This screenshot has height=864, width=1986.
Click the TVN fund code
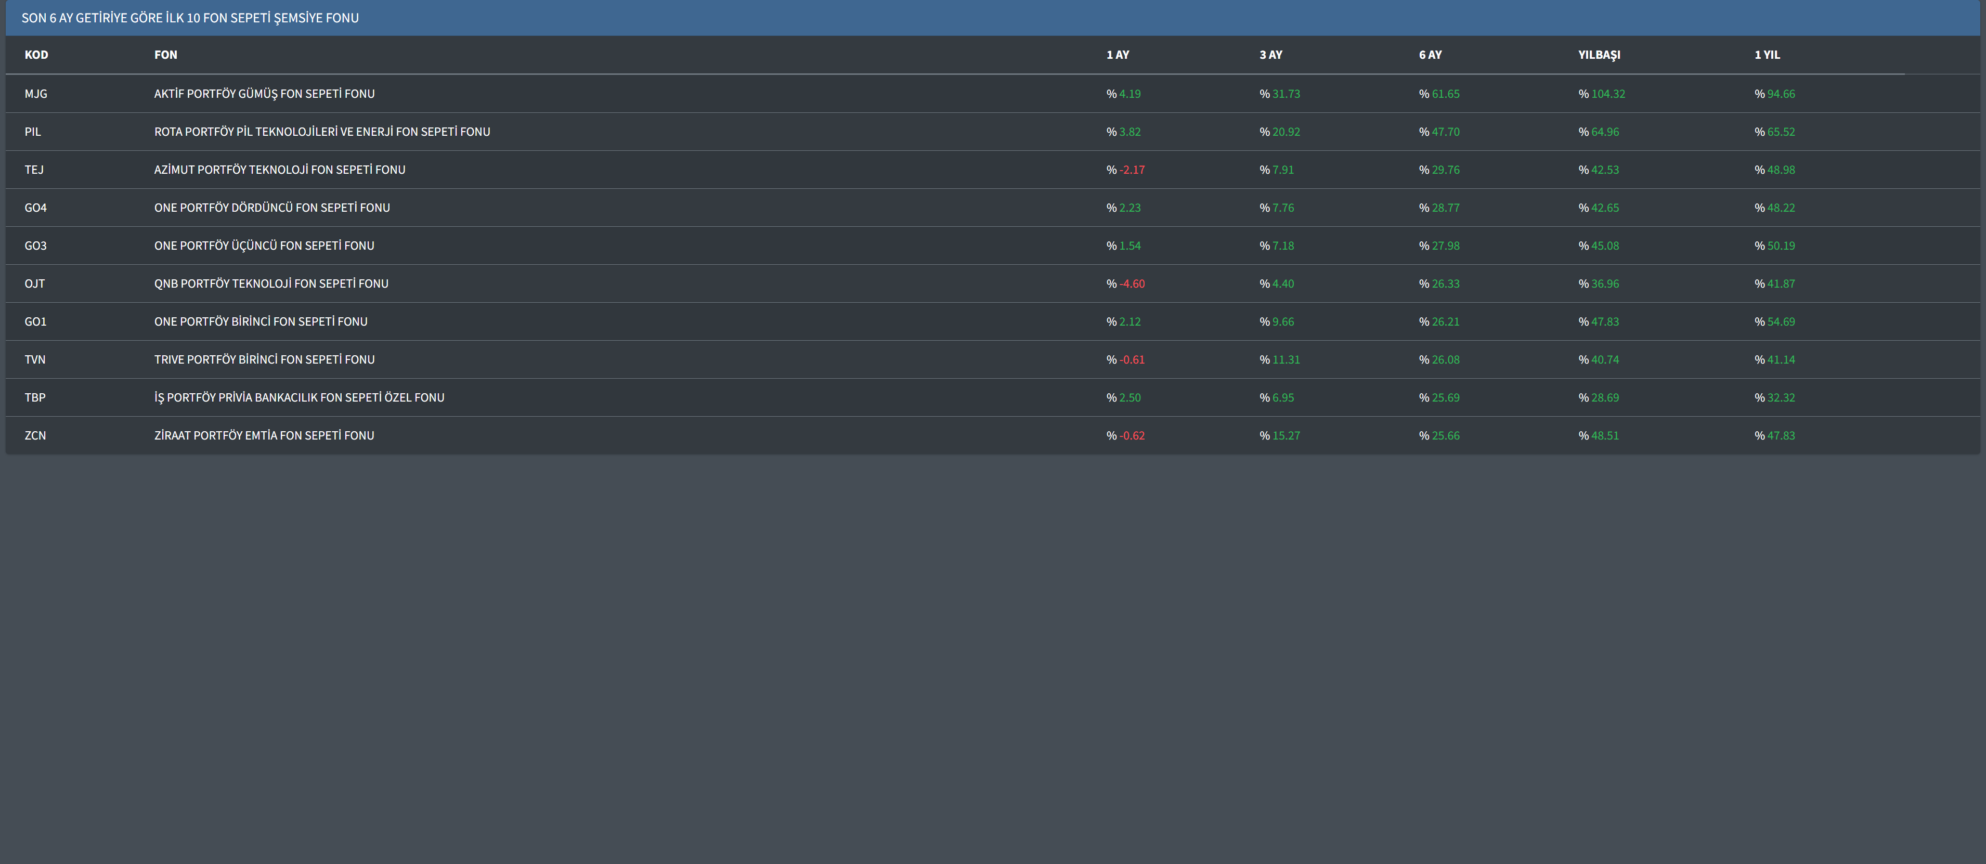point(35,359)
